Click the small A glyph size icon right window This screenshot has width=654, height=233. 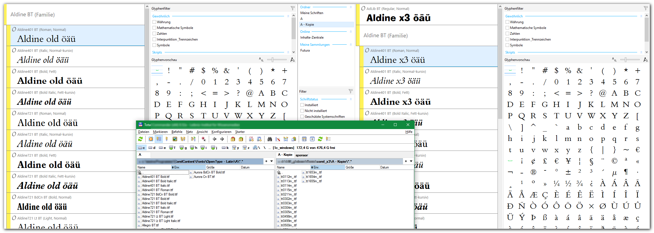point(614,60)
